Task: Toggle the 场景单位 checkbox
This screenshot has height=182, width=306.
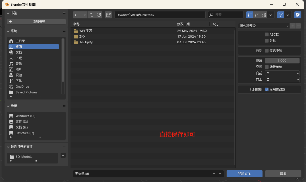Action: click(x=266, y=67)
